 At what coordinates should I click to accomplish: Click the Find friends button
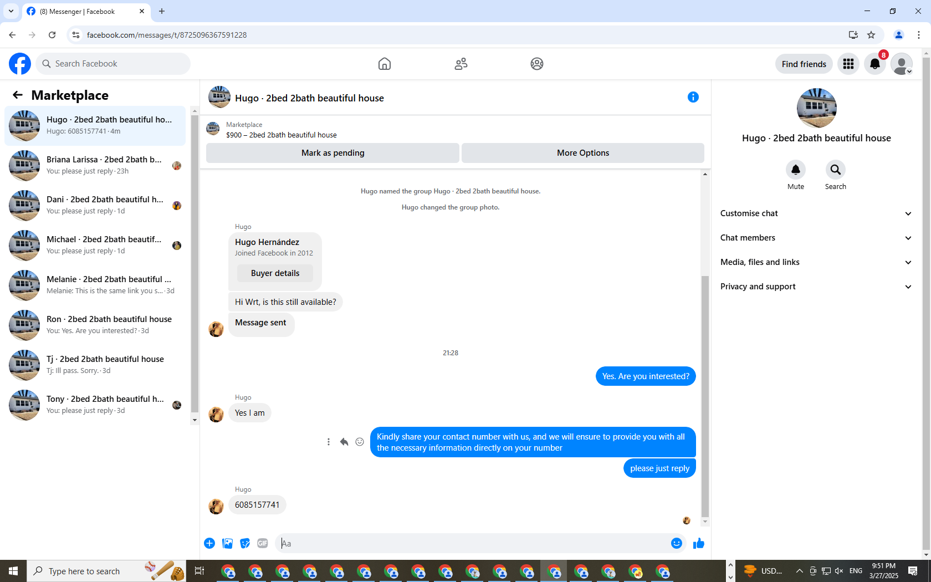804,64
